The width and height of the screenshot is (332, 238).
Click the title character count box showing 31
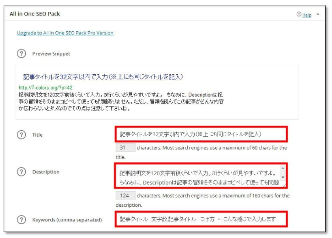[x=125, y=147]
